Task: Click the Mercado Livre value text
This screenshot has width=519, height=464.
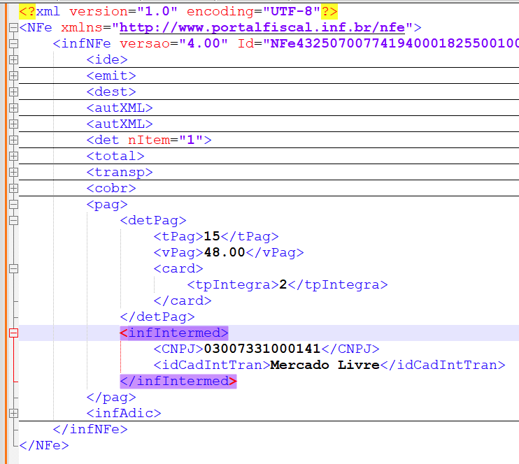Action: [325, 365]
